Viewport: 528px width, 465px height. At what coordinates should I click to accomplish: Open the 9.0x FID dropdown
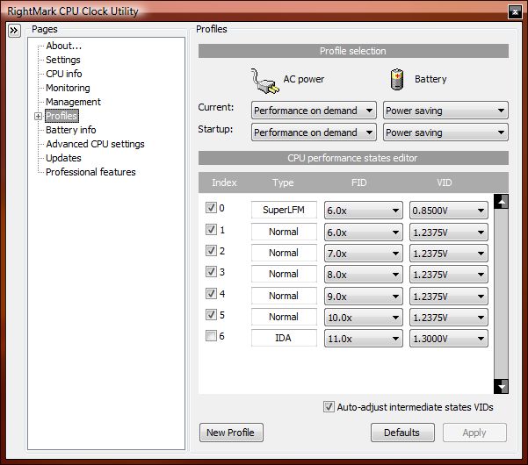click(364, 297)
